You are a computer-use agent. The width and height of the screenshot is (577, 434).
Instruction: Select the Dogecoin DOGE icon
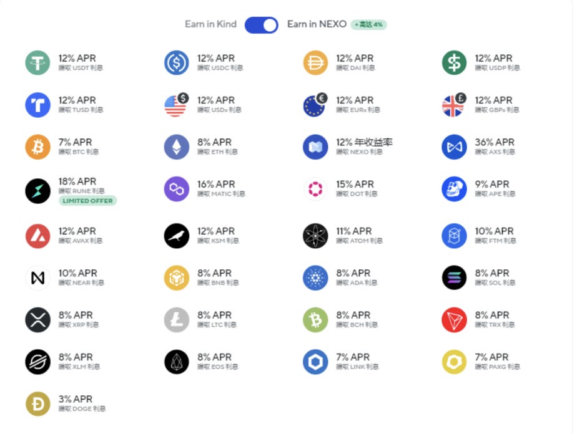tap(37, 404)
